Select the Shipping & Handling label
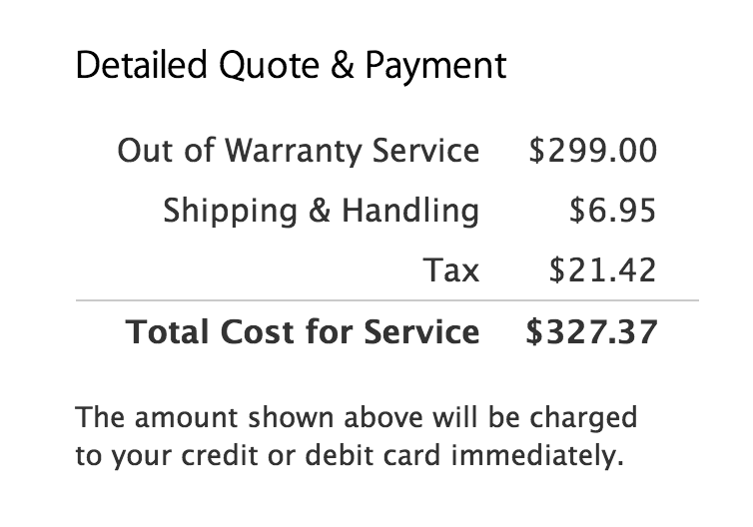Viewport: 753px width, 527px height. pyautogui.click(x=321, y=212)
